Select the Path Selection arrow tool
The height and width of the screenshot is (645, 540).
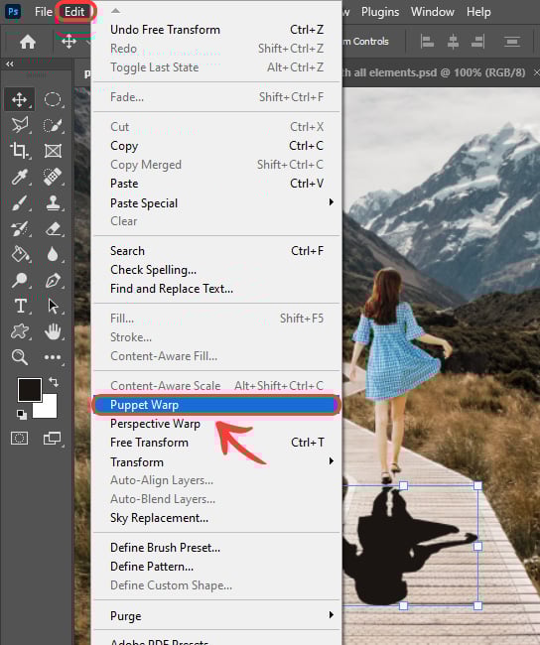point(53,306)
